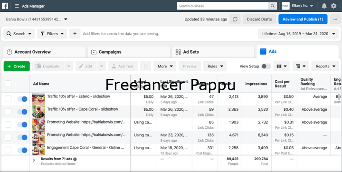Open the Engagement Cape Coral ad thumbnail
Viewport: 342px width, 172px height.
38,150
